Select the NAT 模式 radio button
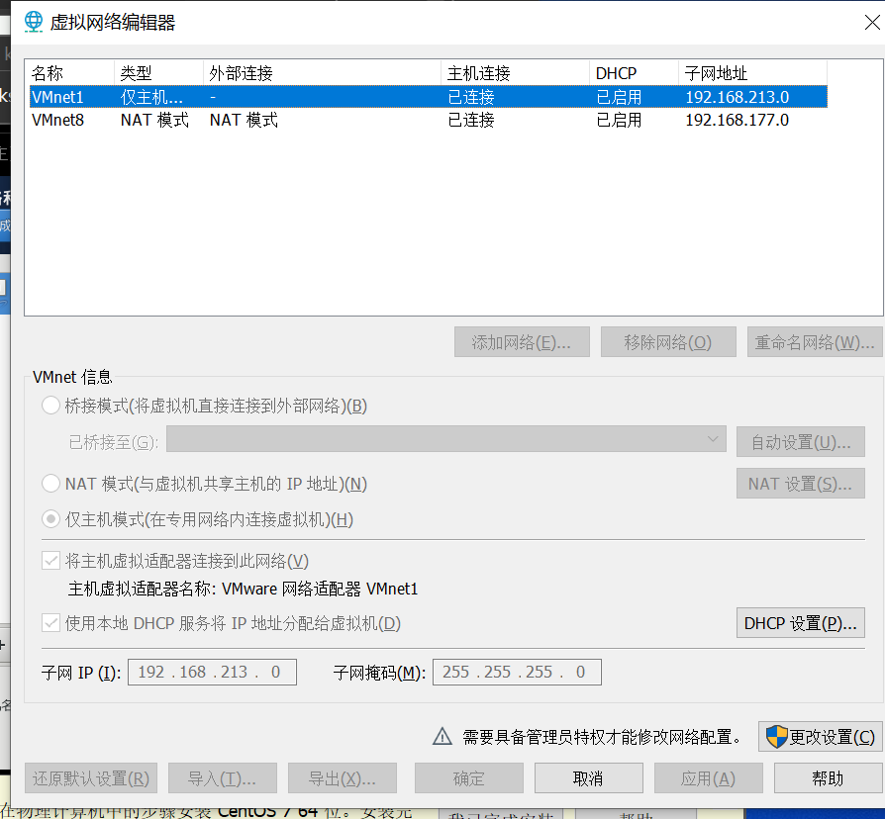Image resolution: width=885 pixels, height=819 pixels. [50, 484]
